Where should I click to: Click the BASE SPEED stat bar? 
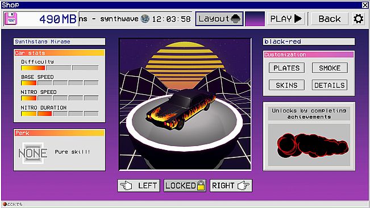pos(60,83)
